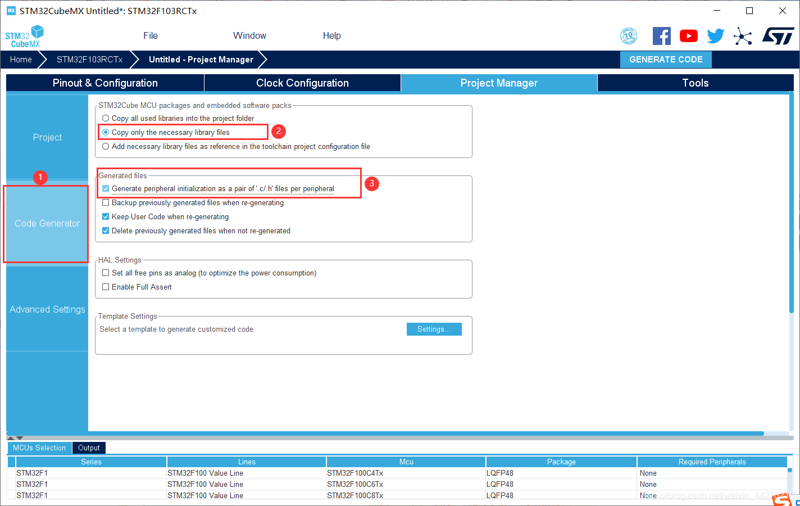Go to STM32F103RCTx breadcrumb
The height and width of the screenshot is (506, 800).
click(x=89, y=60)
